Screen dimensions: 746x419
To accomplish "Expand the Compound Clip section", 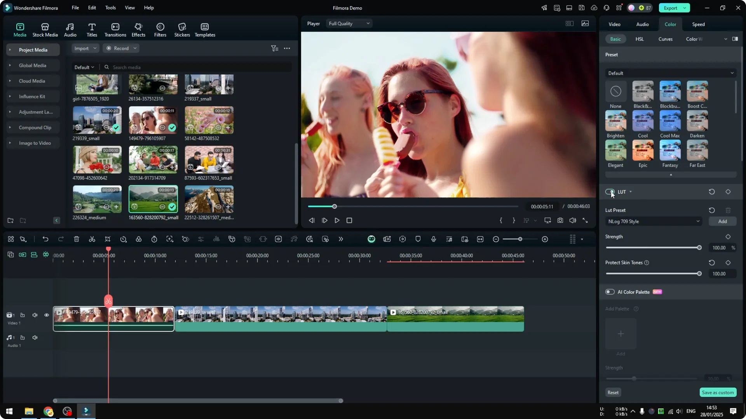I will [35, 127].
